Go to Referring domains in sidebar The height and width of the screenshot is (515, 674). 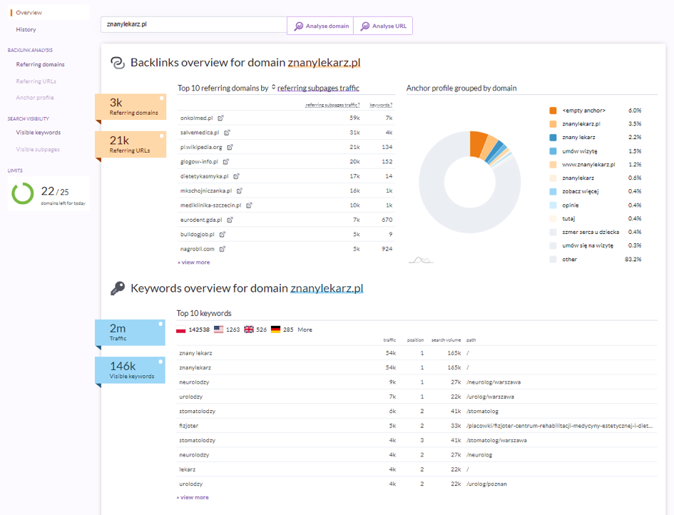(x=41, y=64)
